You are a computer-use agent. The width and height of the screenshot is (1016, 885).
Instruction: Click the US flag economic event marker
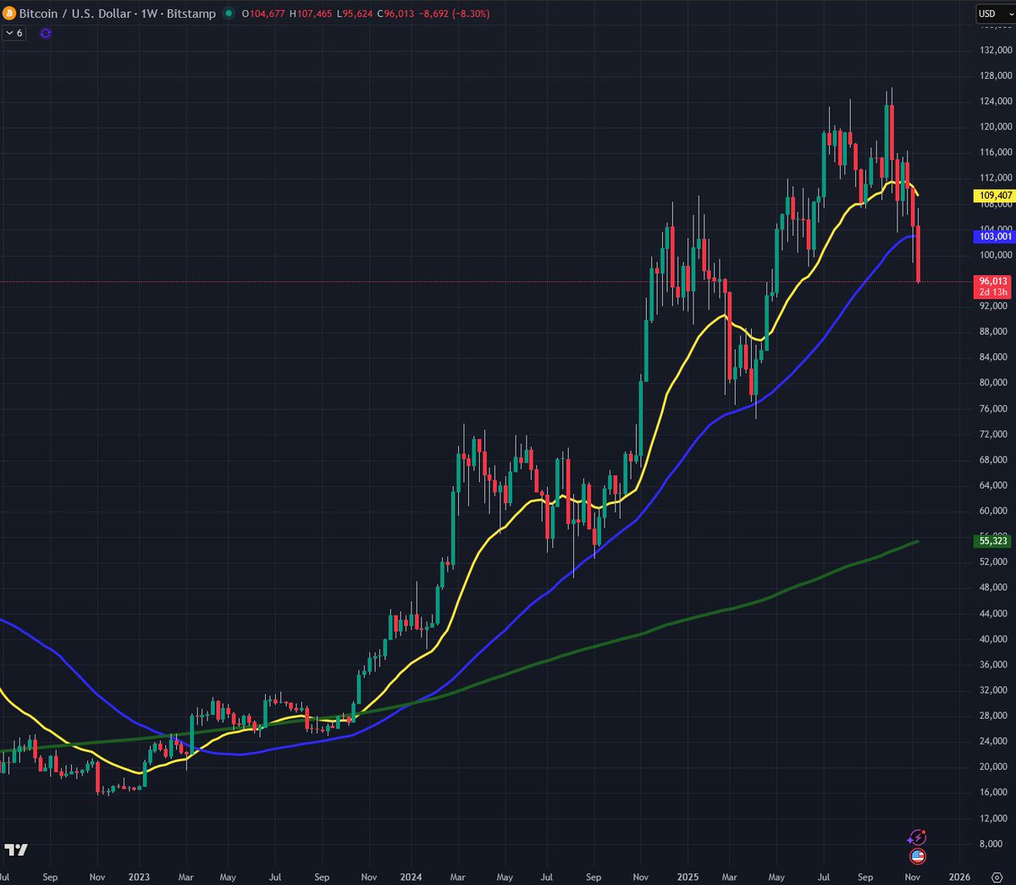[x=917, y=856]
